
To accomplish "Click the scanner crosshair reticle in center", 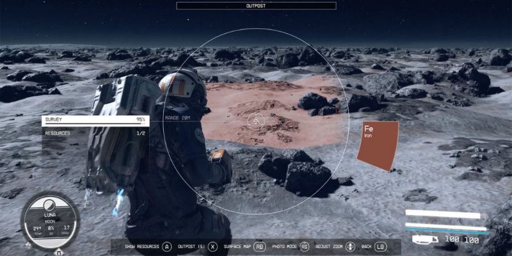I will coord(255,121).
